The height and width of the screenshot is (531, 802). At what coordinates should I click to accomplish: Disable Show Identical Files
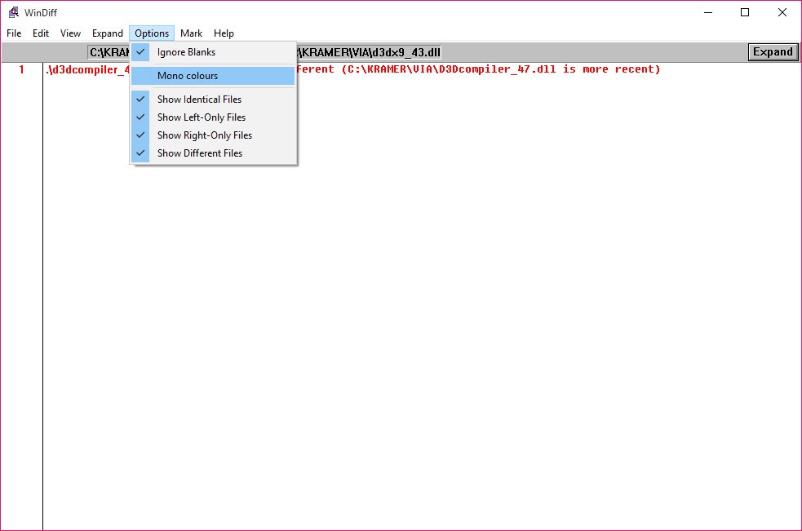[x=199, y=99]
